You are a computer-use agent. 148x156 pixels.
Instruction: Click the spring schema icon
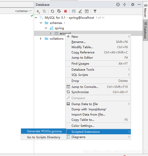click(51, 28)
